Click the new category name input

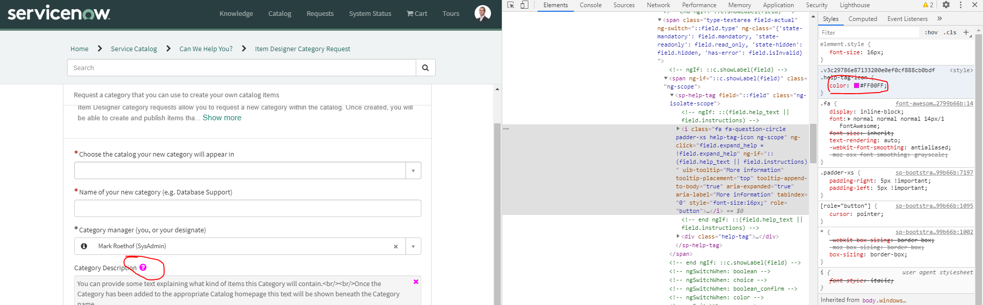point(248,208)
